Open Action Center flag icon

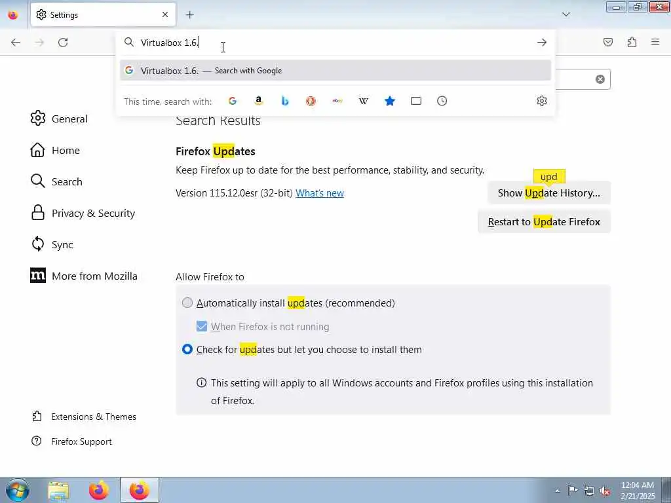tap(572, 491)
